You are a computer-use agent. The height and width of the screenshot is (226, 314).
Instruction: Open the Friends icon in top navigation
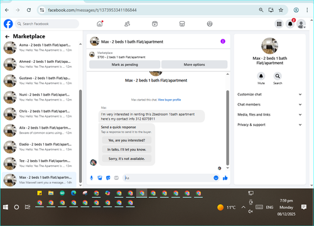pyautogui.click(x=127, y=24)
